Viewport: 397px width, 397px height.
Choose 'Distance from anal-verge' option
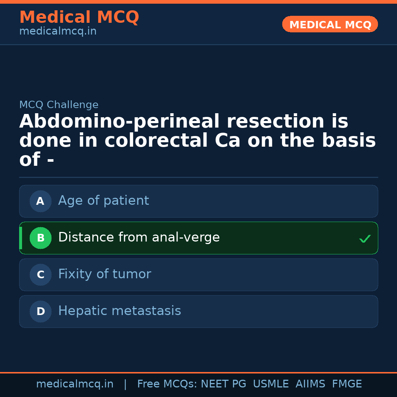(x=139, y=237)
